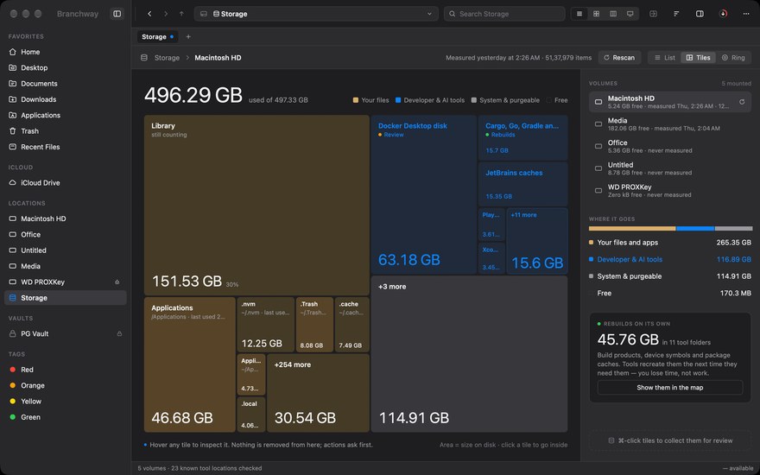
Task: Open Desktop in the sidebar
Action: [x=66, y=68]
